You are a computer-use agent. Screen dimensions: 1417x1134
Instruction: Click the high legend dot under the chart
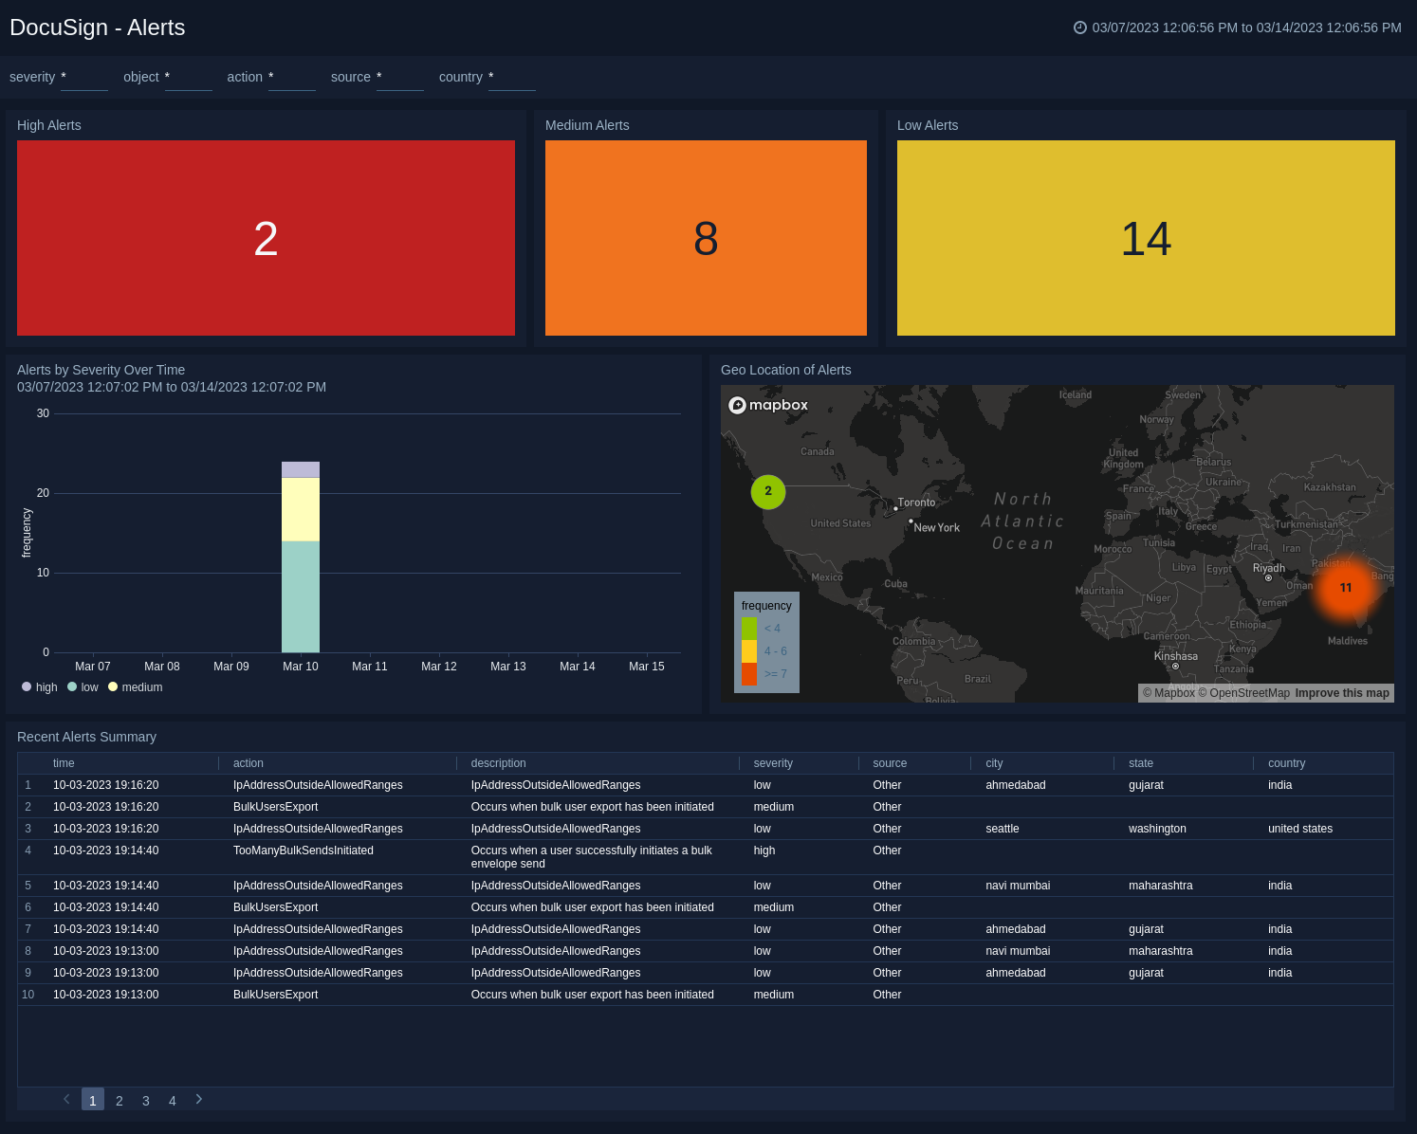pyautogui.click(x=27, y=686)
